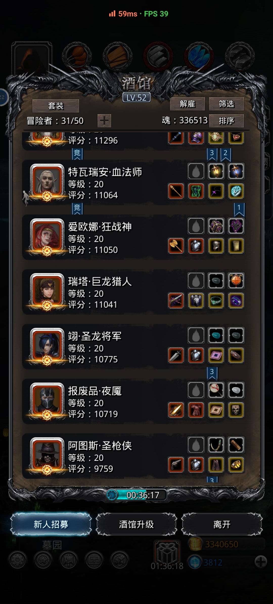The image size is (273, 604).
Task: Tap the empty flame slot of 翊·圣龙将军
Action: (x=196, y=335)
